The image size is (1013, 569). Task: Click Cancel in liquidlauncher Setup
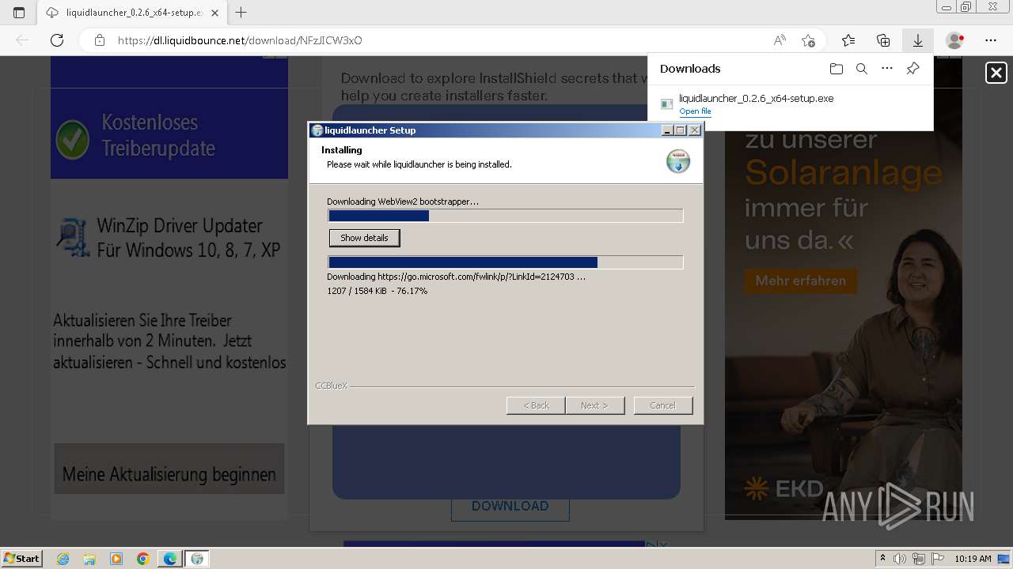pyautogui.click(x=663, y=405)
